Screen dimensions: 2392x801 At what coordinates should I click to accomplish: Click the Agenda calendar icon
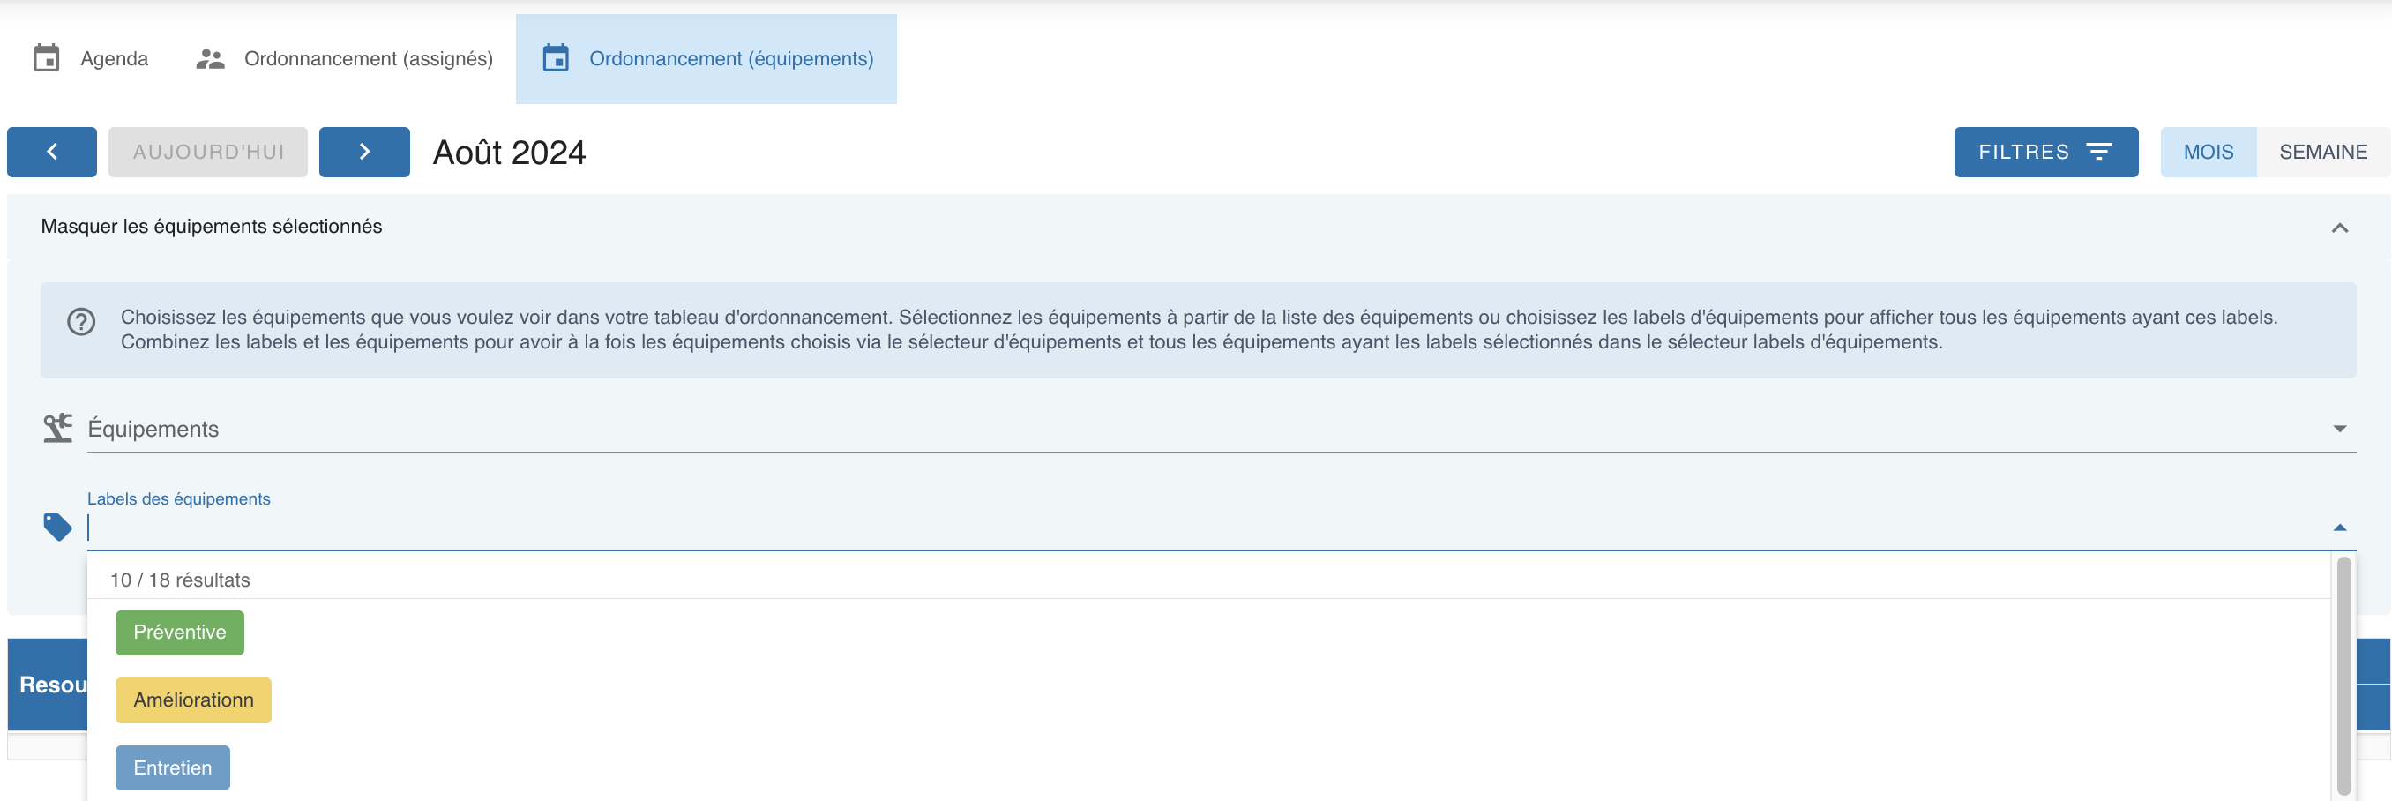click(x=47, y=58)
